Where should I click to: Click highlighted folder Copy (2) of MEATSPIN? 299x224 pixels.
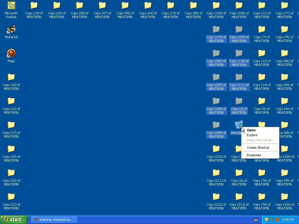(x=239, y=106)
